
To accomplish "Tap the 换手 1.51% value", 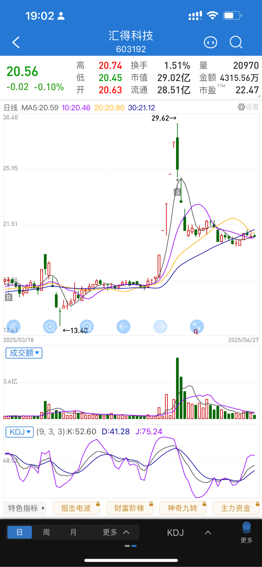I will tap(177, 66).
